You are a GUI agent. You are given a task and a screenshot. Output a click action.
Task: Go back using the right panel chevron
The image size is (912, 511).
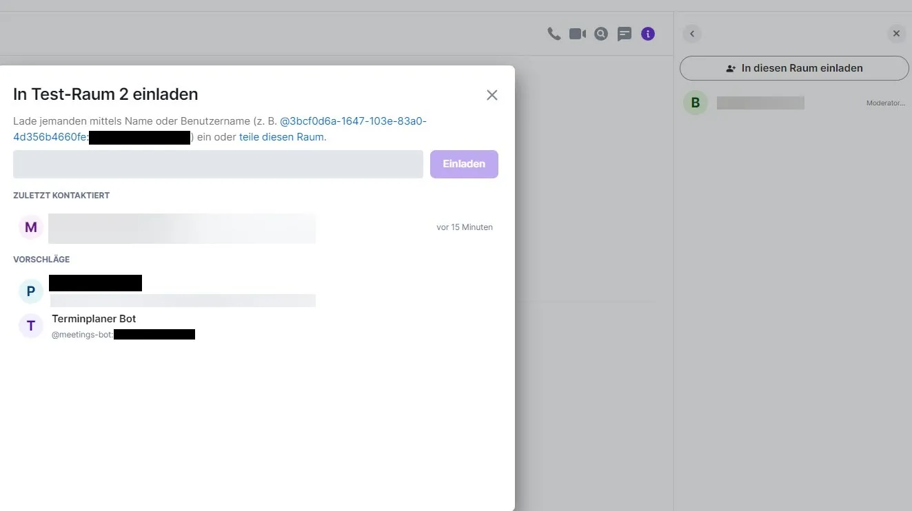692,34
